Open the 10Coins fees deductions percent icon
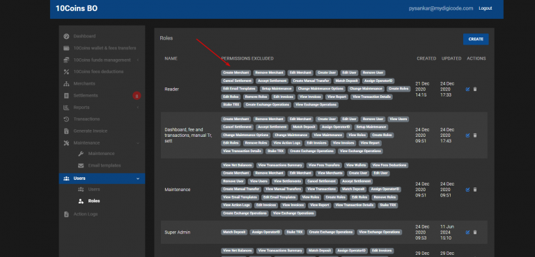 pyautogui.click(x=67, y=72)
